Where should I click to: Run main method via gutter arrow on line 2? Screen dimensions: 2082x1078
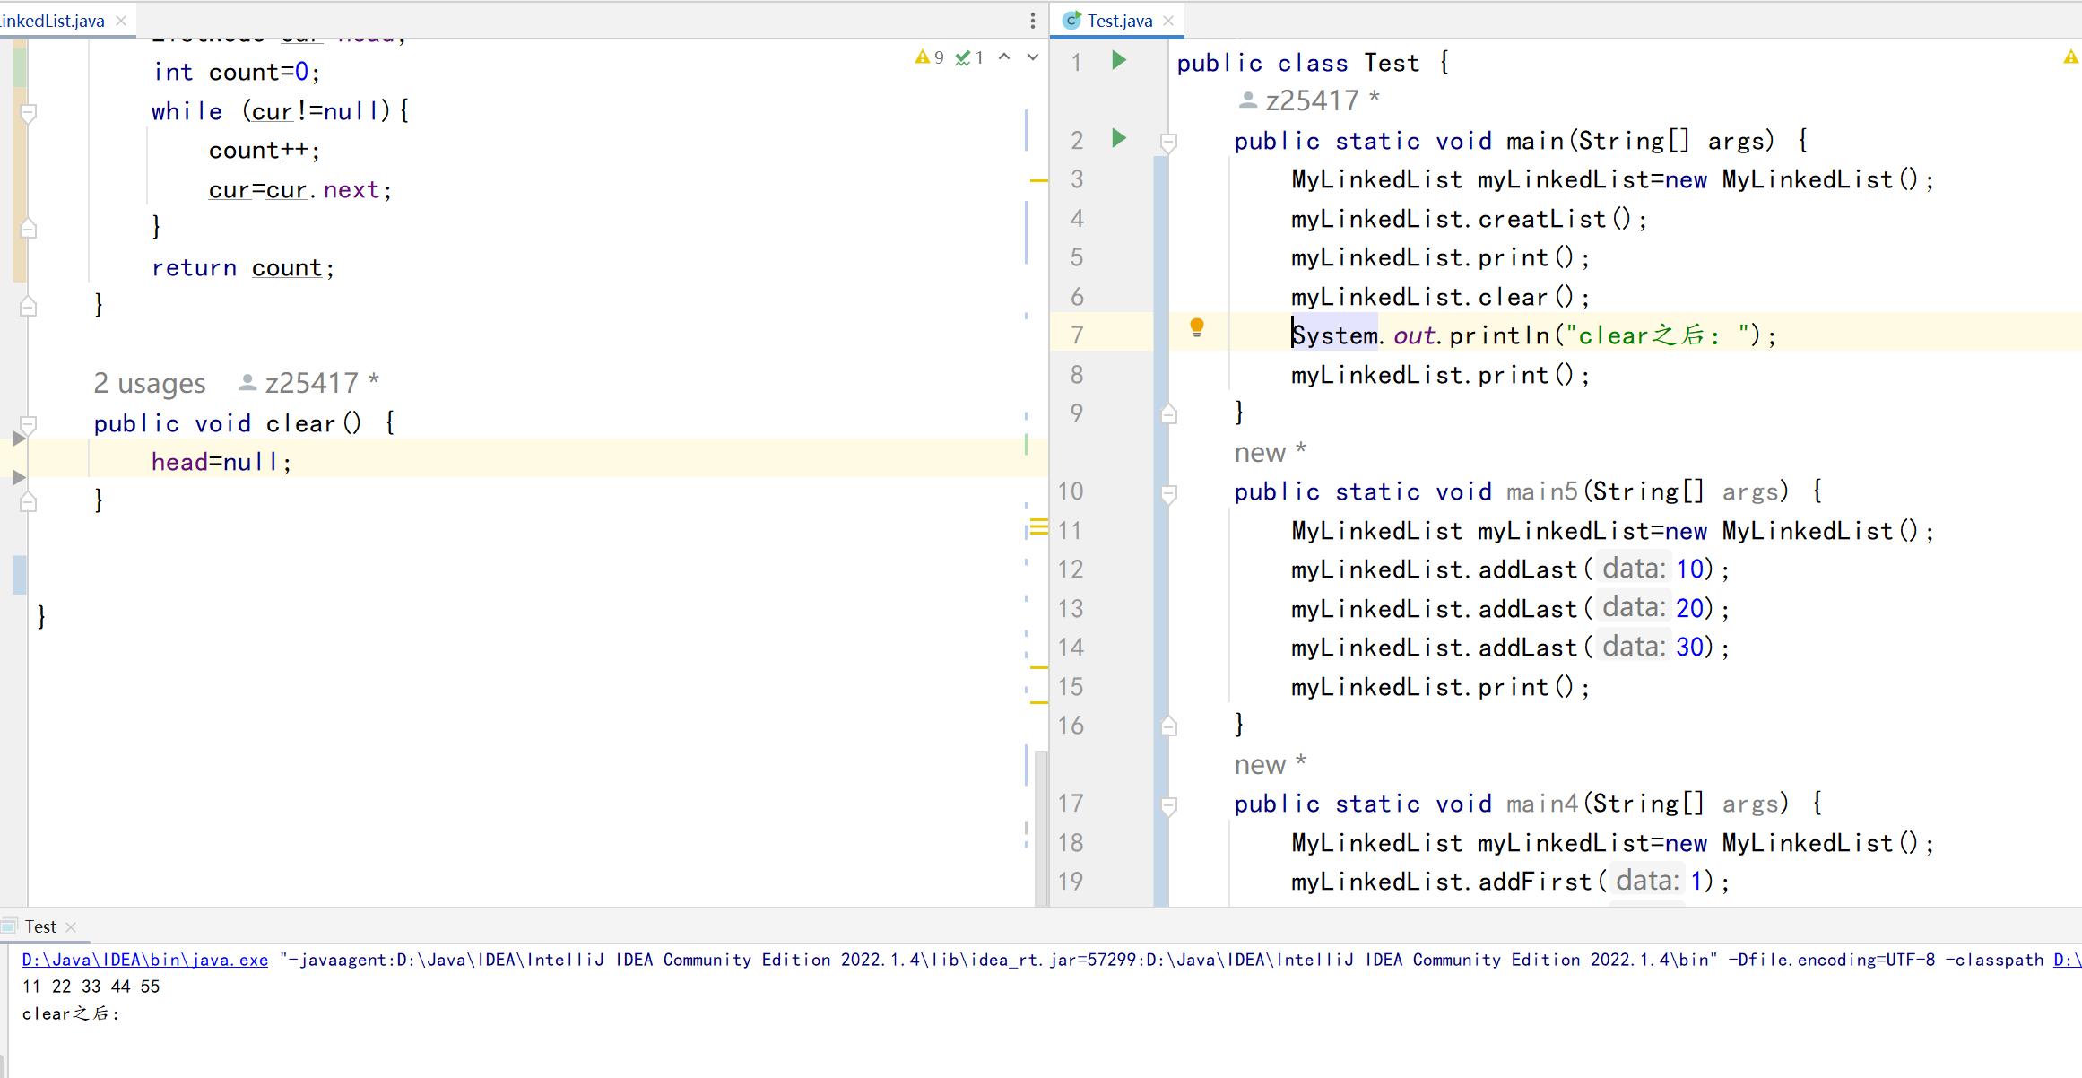coord(1119,138)
